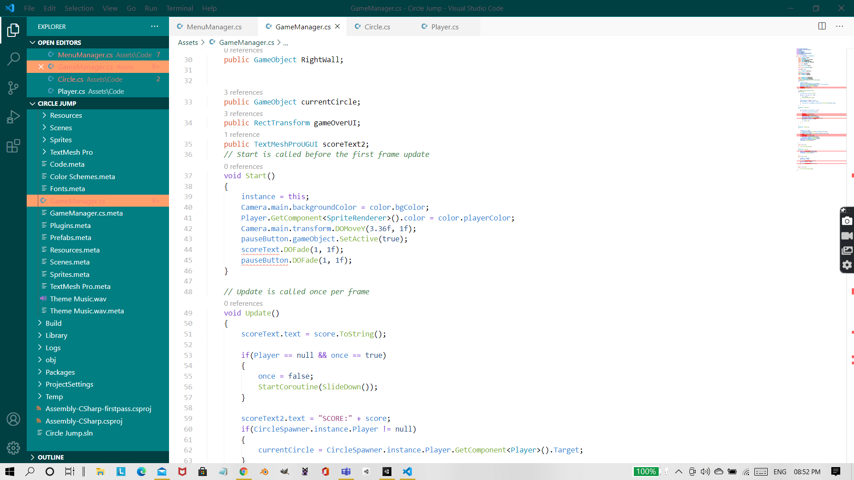Click the ENG language indicator in tray
Image resolution: width=854 pixels, height=480 pixels.
pos(780,472)
